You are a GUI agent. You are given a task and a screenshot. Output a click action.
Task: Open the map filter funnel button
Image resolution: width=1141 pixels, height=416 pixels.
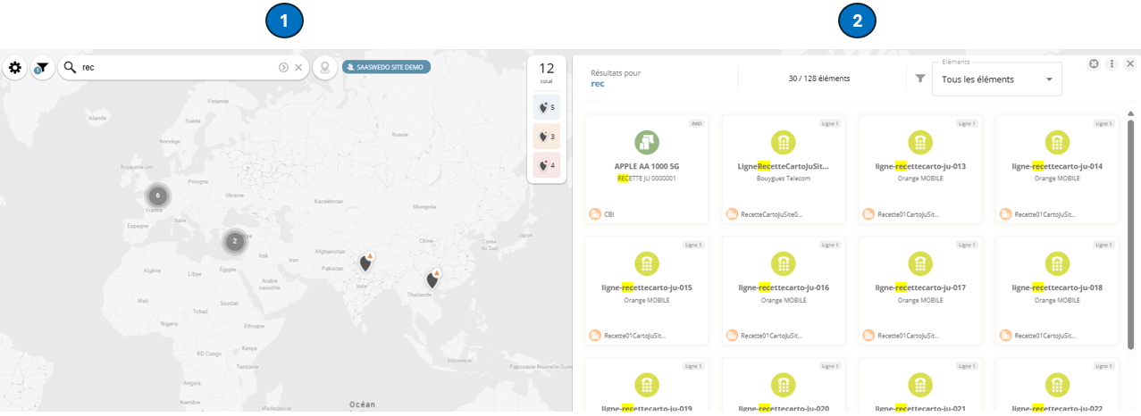click(42, 68)
